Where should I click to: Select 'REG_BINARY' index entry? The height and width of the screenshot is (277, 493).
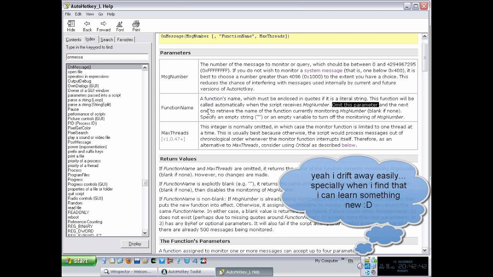tap(80, 227)
